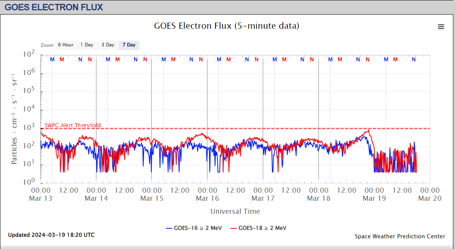Image resolution: width=456 pixels, height=249 pixels.
Task: Click the Mar 15 date label
Action: [152, 198]
